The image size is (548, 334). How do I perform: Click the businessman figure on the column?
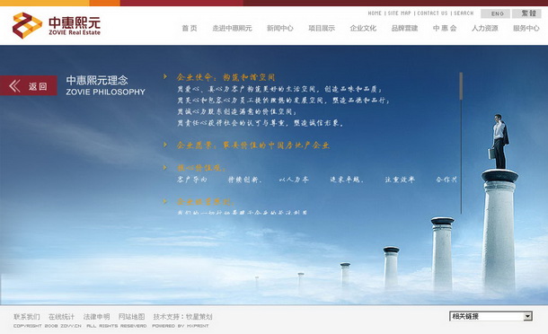pyautogui.click(x=499, y=142)
